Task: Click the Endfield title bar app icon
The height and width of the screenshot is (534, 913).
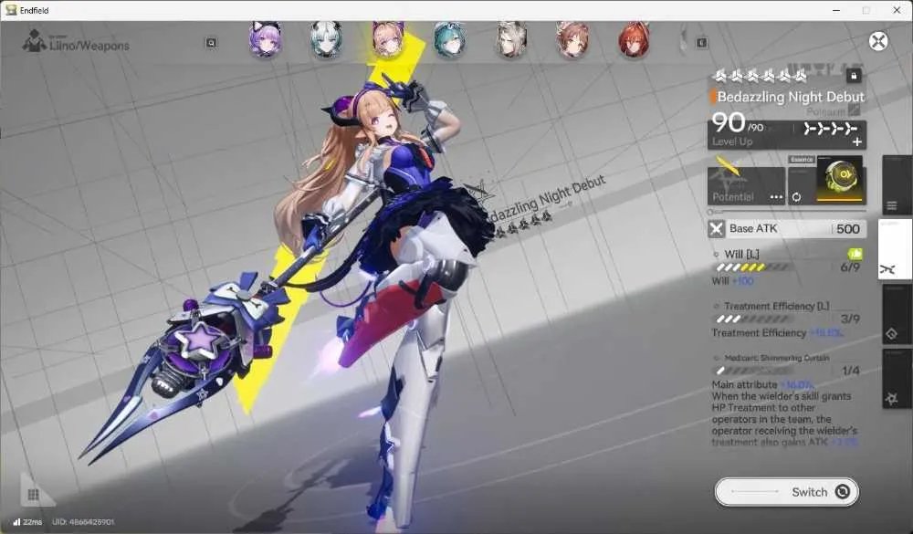Action: click(10, 10)
